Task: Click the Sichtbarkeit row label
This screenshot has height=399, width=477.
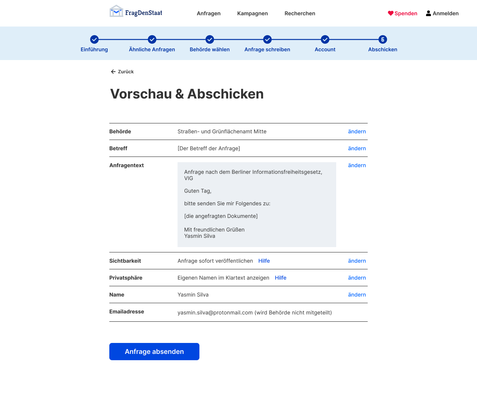Action: [125, 261]
